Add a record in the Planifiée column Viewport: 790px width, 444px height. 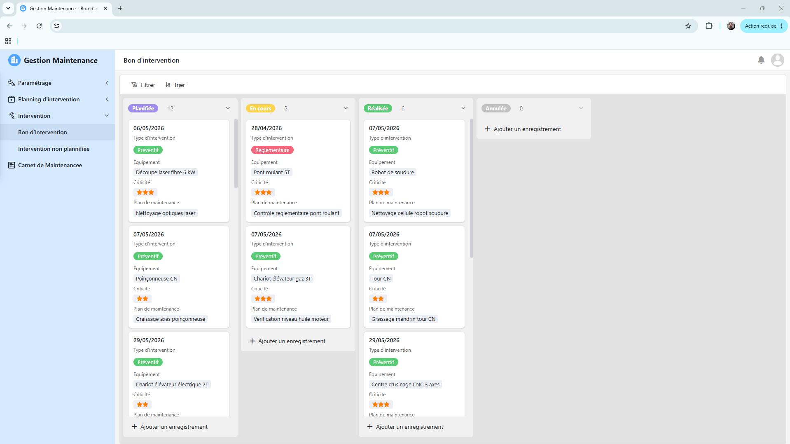click(x=170, y=427)
